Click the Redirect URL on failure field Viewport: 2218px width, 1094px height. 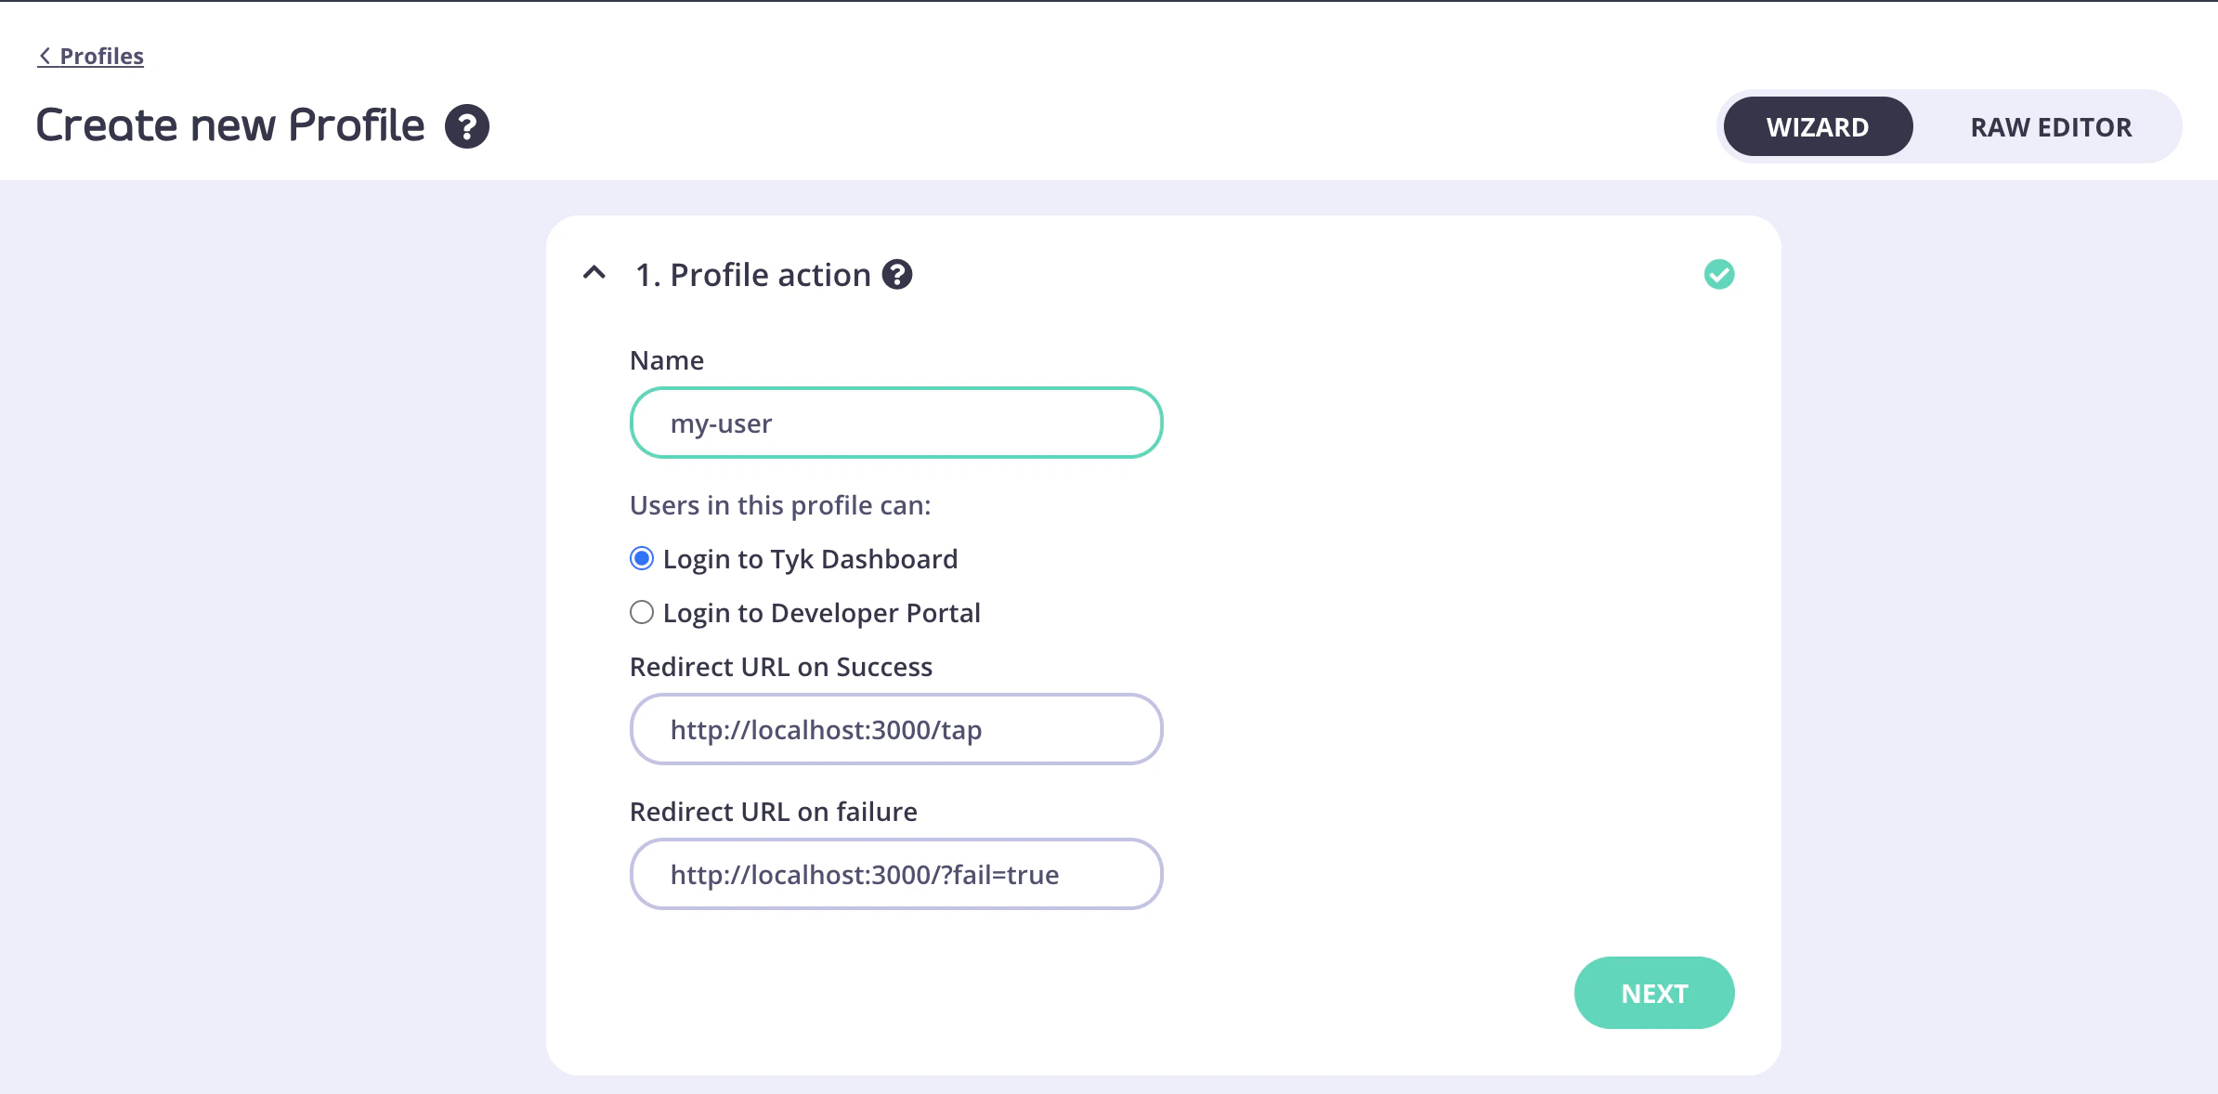[x=895, y=874]
